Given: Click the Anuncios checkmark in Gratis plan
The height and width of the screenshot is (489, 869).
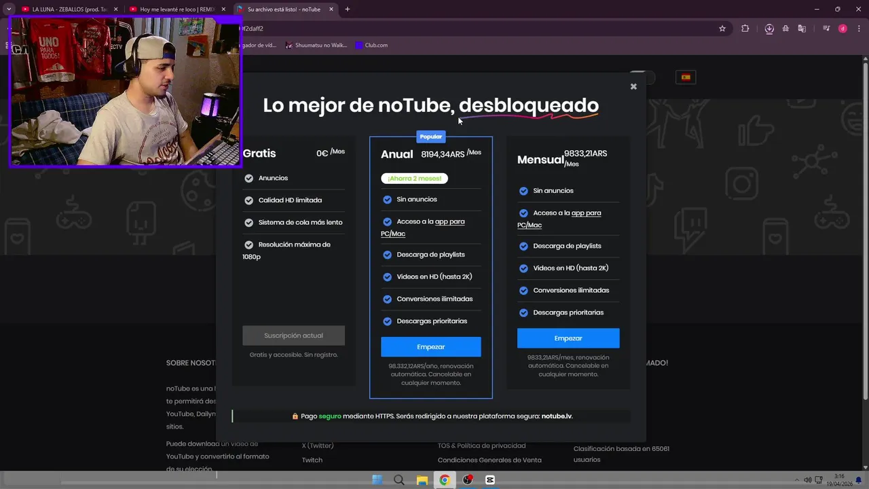Looking at the screenshot, I should click(248, 178).
